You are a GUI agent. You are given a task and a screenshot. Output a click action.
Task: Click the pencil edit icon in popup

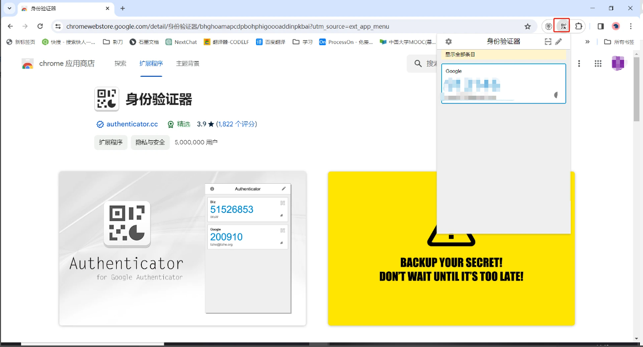point(559,41)
